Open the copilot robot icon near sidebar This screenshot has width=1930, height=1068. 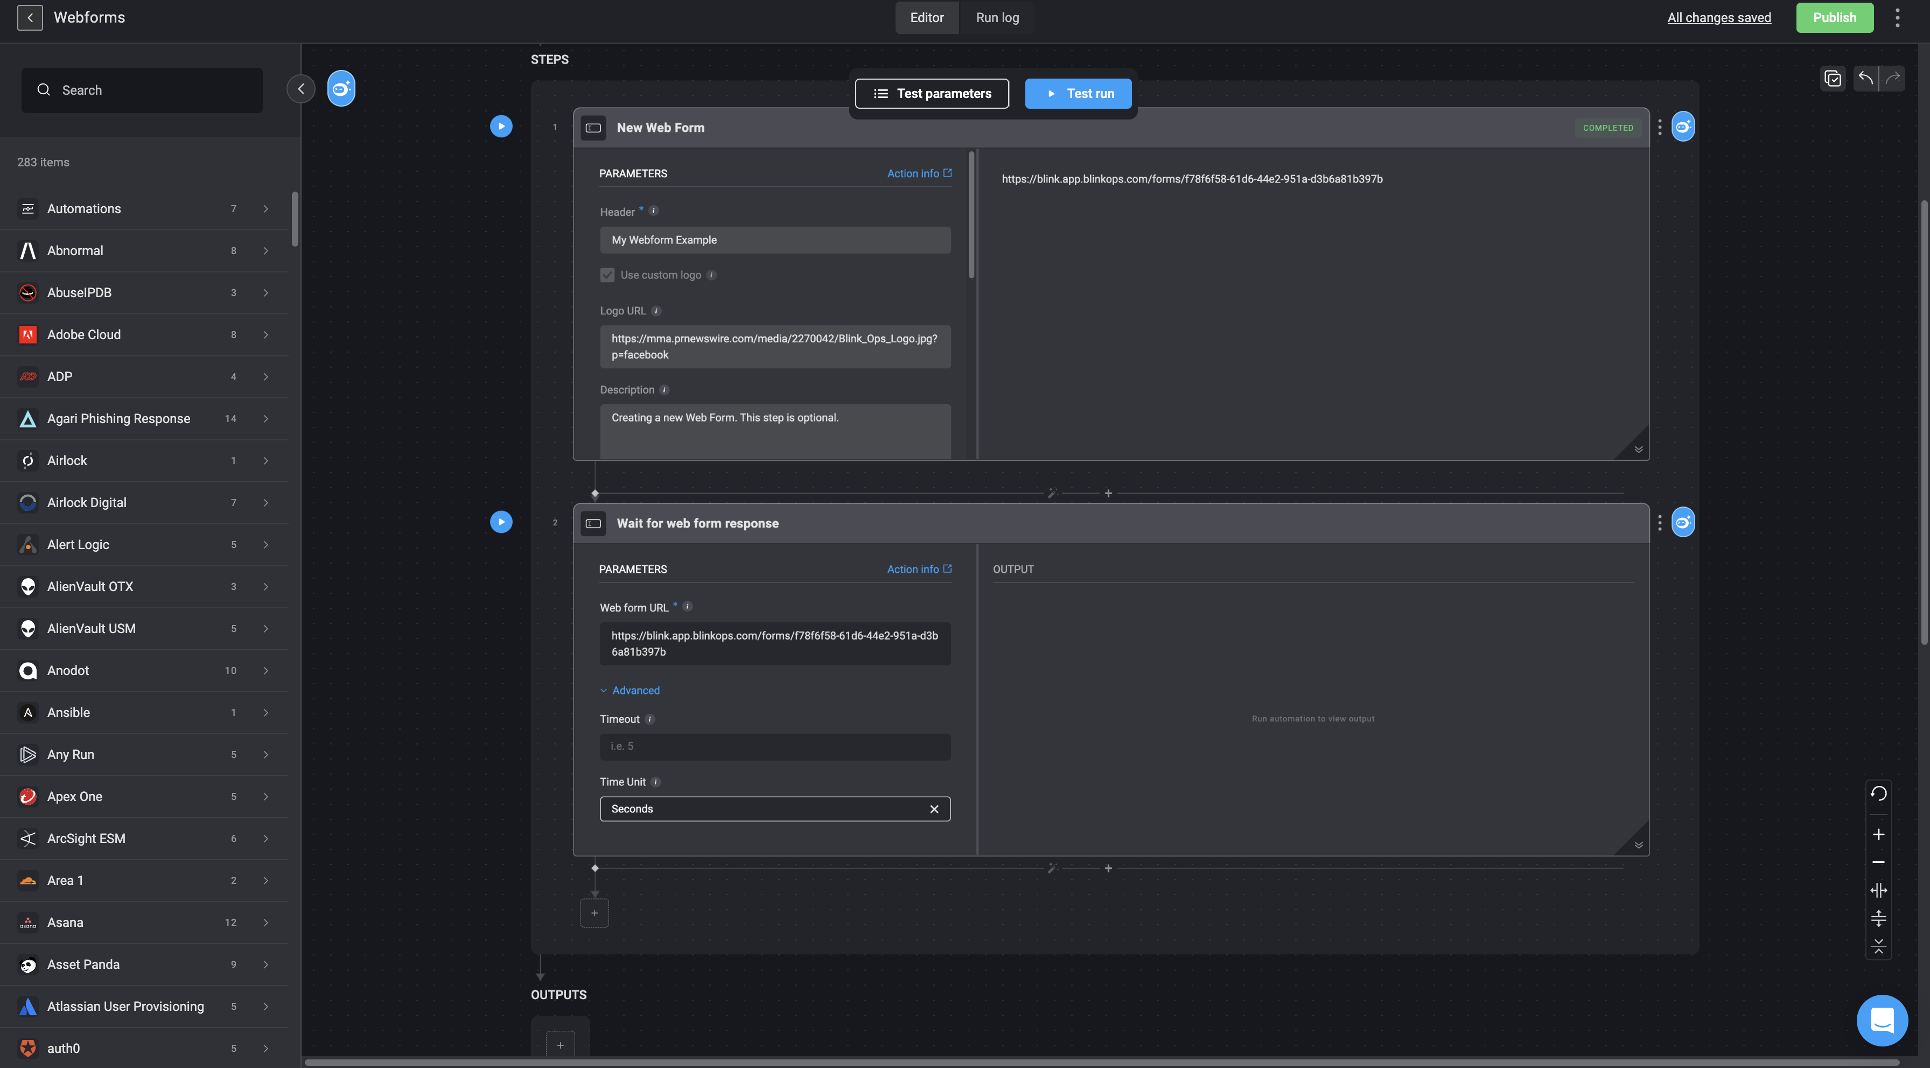(x=341, y=89)
